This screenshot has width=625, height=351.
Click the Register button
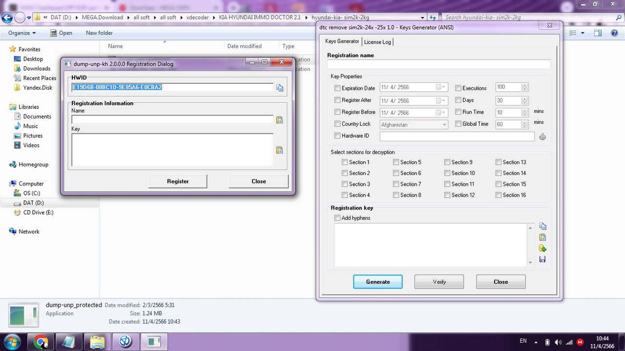[178, 181]
